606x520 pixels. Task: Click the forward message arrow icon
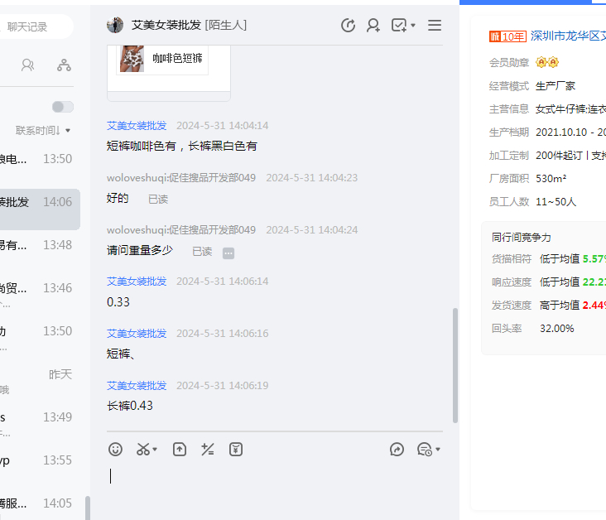pos(397,449)
